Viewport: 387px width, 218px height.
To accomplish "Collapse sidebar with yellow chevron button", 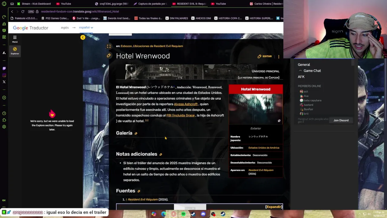I will (83, 37).
